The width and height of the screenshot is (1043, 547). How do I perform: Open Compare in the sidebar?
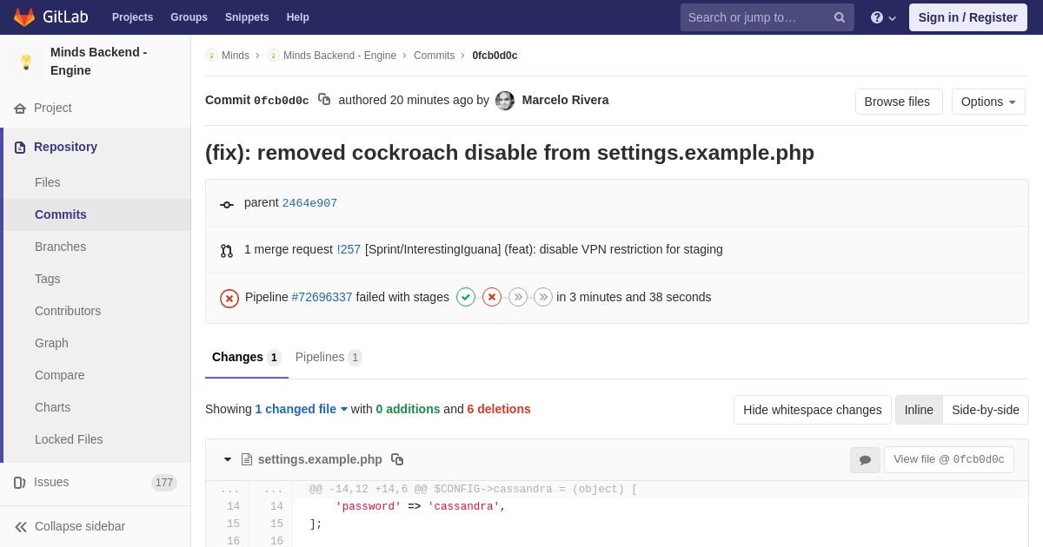click(60, 375)
